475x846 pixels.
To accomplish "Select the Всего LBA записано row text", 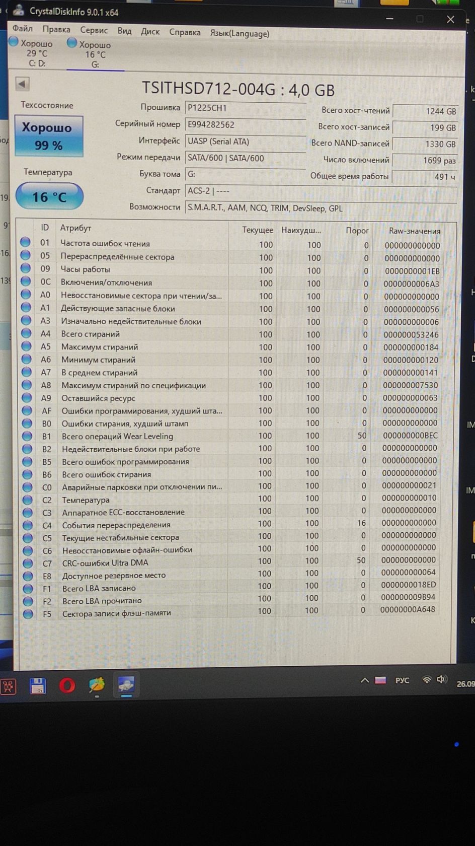I will pyautogui.click(x=99, y=588).
